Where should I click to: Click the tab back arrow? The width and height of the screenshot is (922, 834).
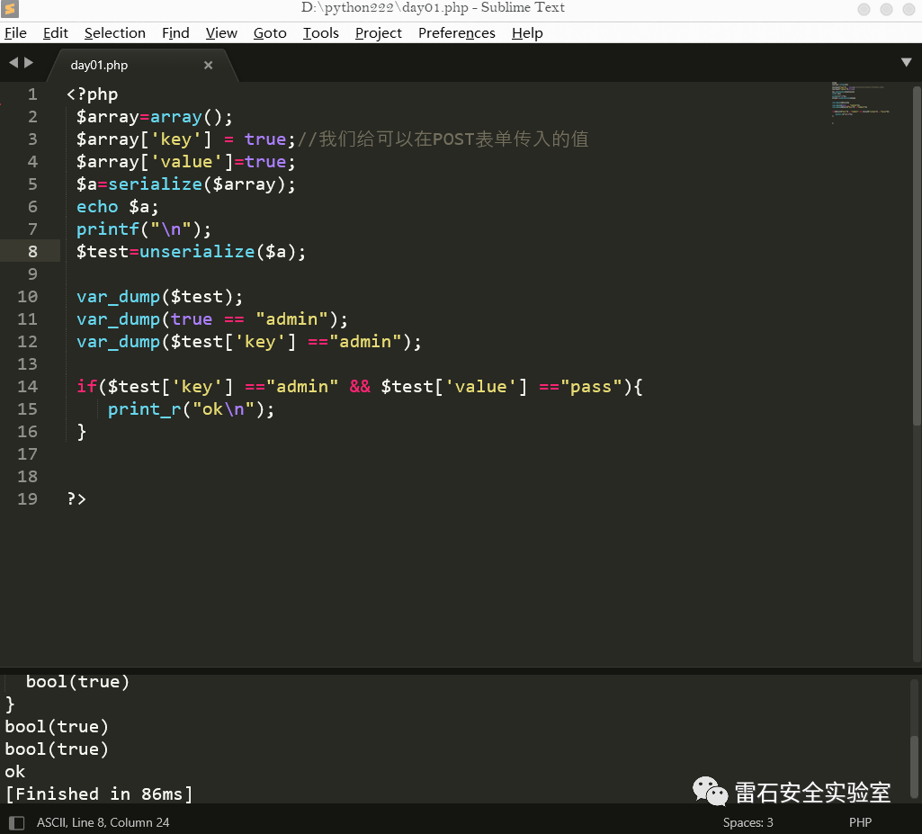coord(13,63)
